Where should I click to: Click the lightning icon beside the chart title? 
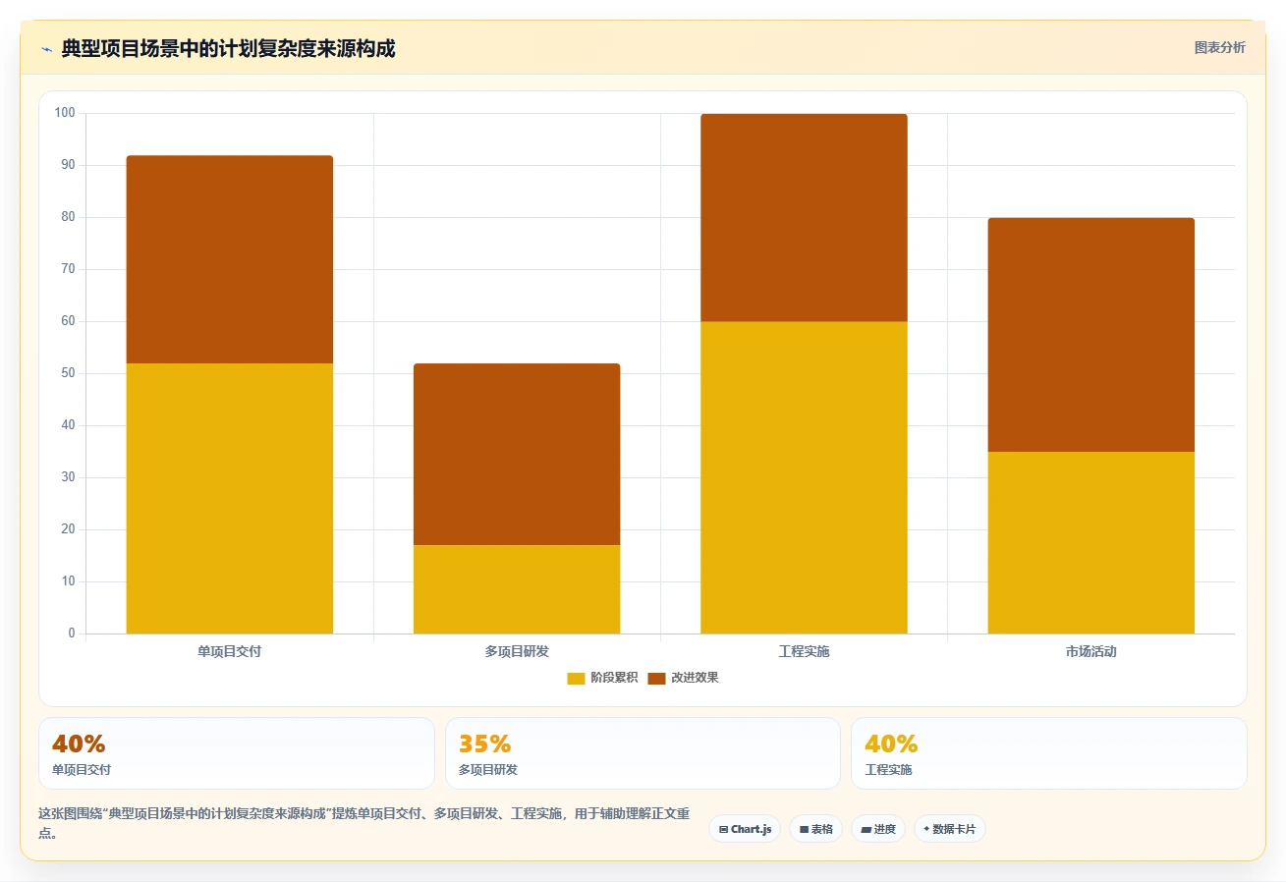[x=46, y=49]
